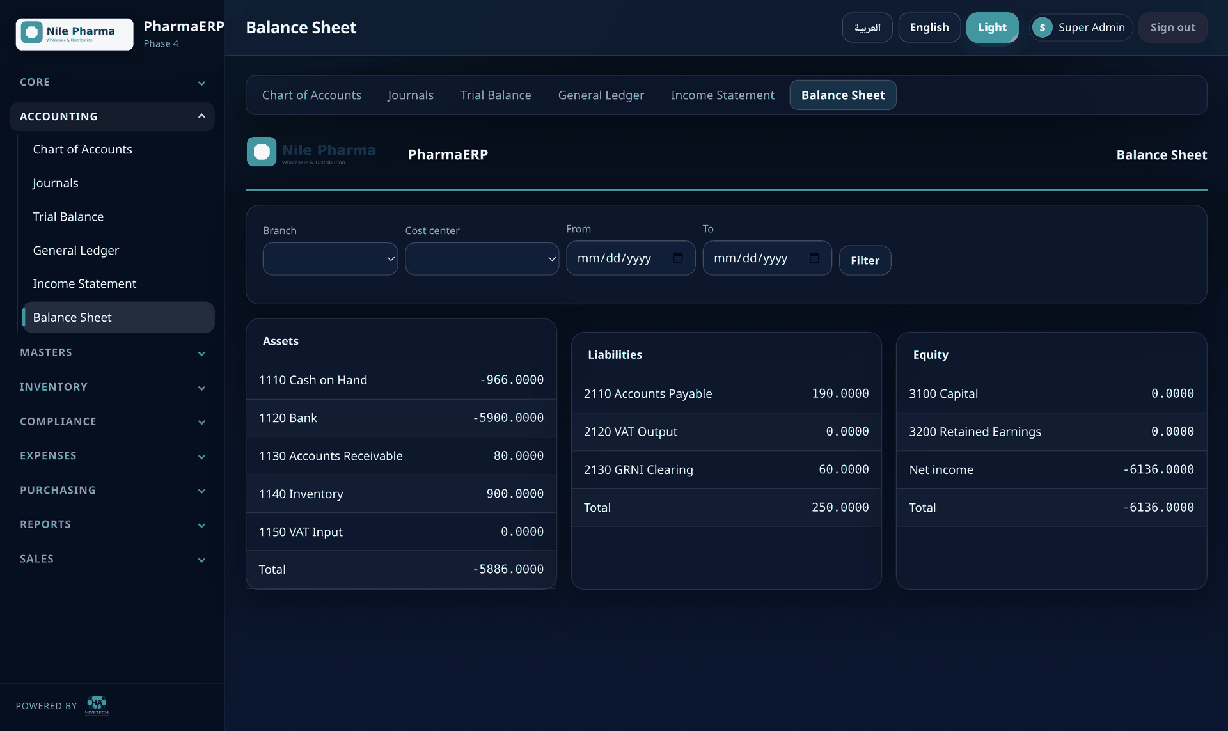Viewport: 1228px width, 731px height.
Task: Switch to the Chart of Accounts tab
Action: click(x=311, y=95)
